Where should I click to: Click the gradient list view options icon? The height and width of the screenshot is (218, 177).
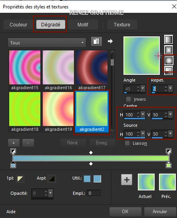point(96,41)
